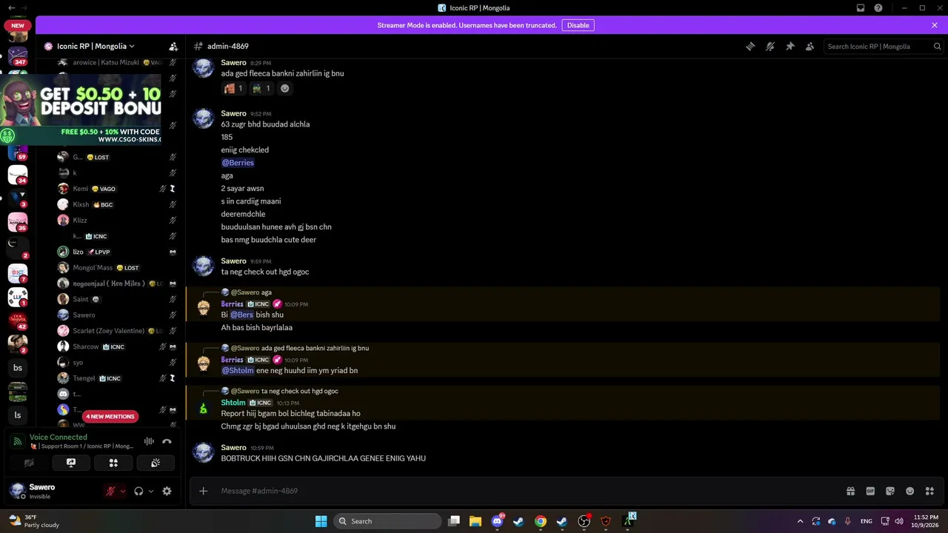Open the GIF picker
948x533 pixels.
point(871,491)
